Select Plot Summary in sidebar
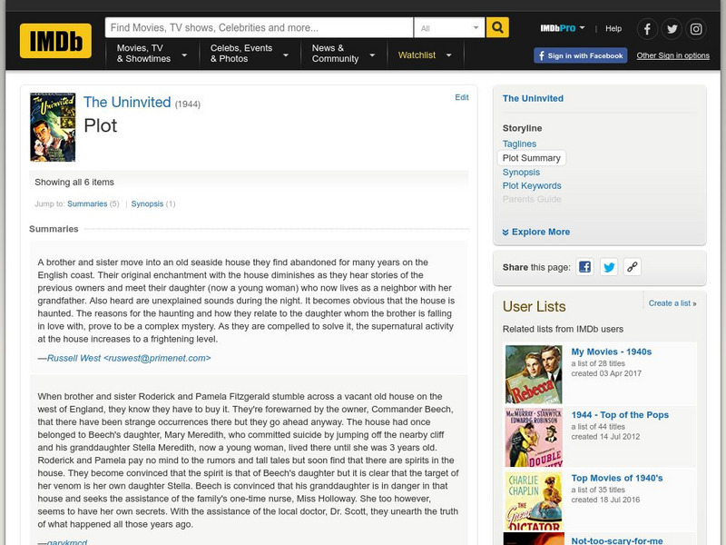 (532, 158)
